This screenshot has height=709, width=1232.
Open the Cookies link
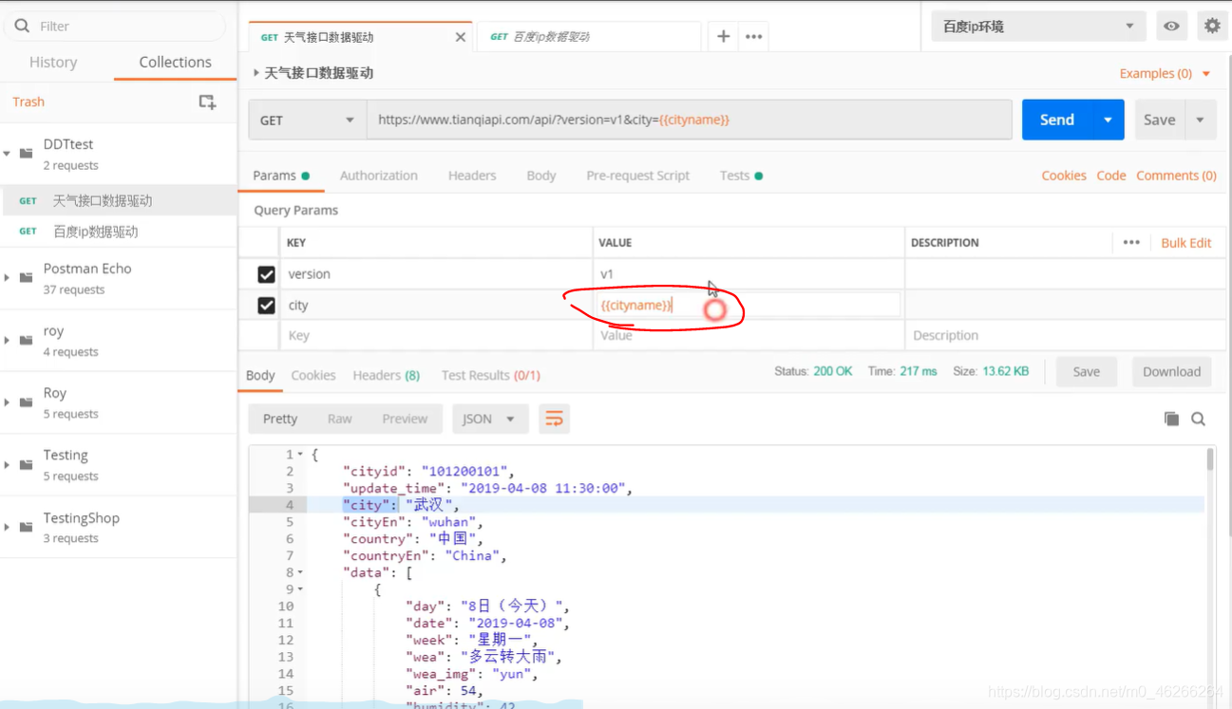1064,176
